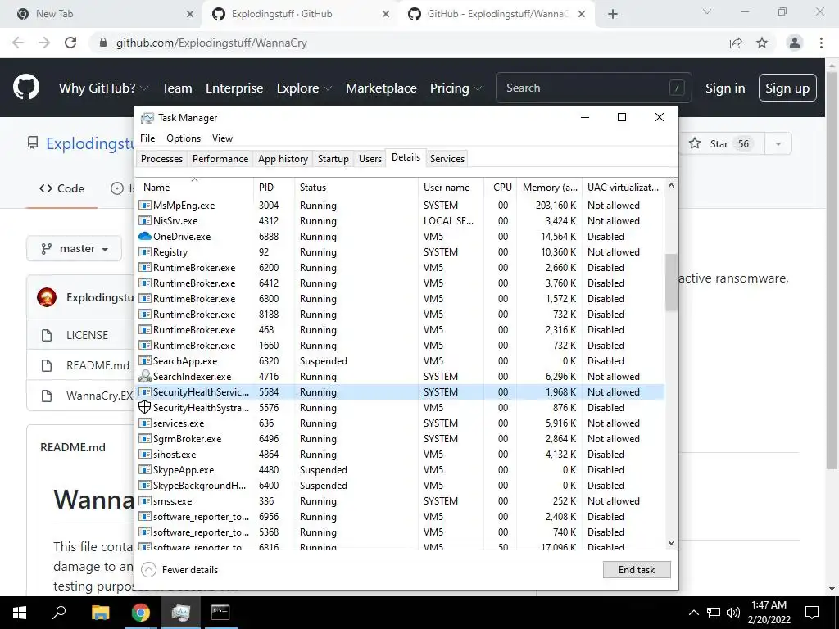
Task: Click Chrome's back arrow
Action: coord(18,43)
